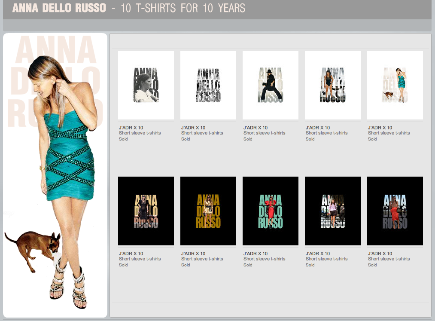This screenshot has width=435, height=321.
Task: Click J'ADR X 10 under the gold-lettered black t-shirt
Action: [193, 254]
